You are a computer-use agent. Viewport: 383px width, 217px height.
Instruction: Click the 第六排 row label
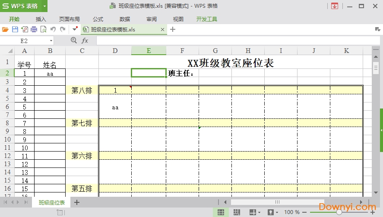pos(82,155)
